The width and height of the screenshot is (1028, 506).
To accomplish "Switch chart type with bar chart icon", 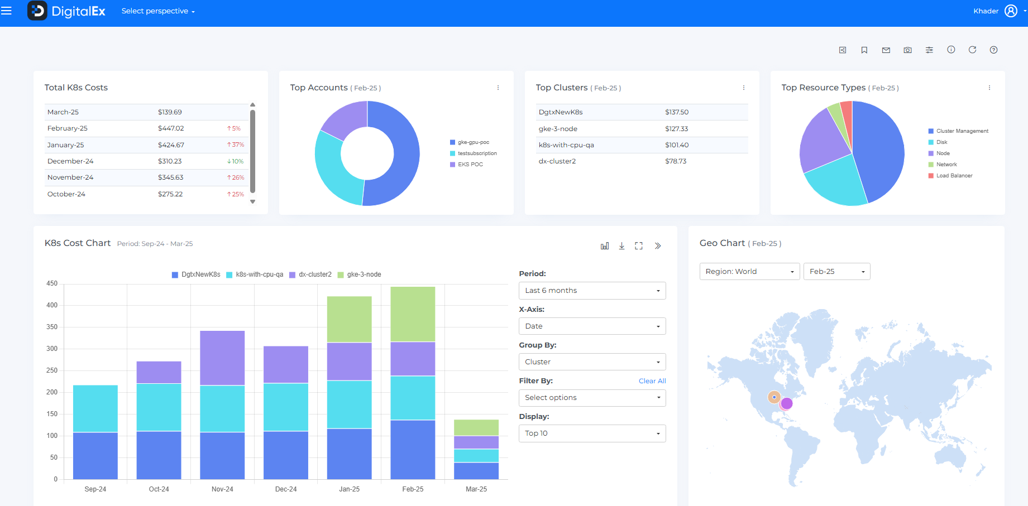I will (604, 246).
